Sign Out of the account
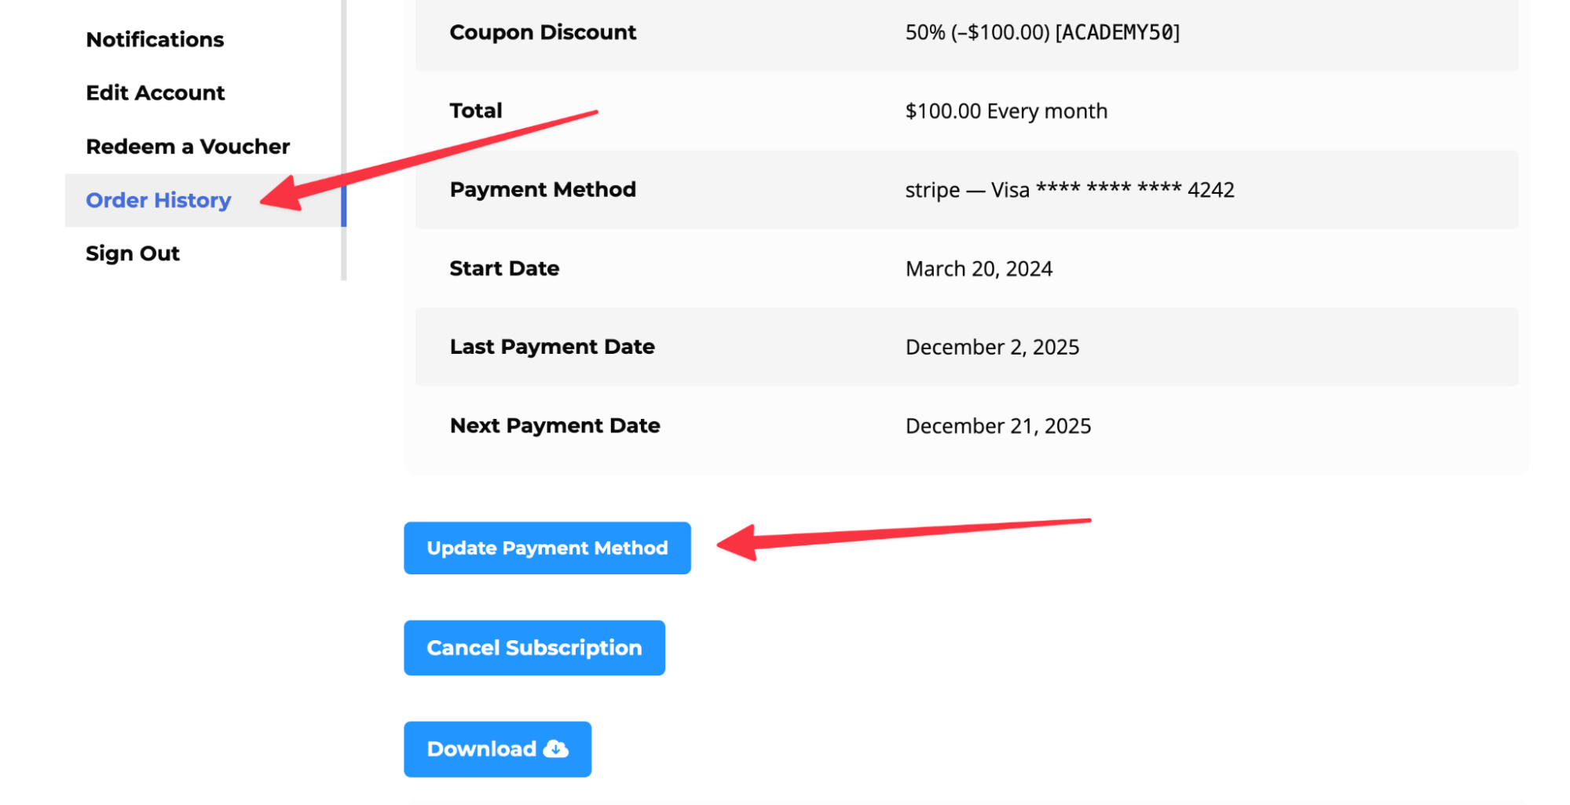This screenshot has width=1570, height=805. pyautogui.click(x=133, y=253)
